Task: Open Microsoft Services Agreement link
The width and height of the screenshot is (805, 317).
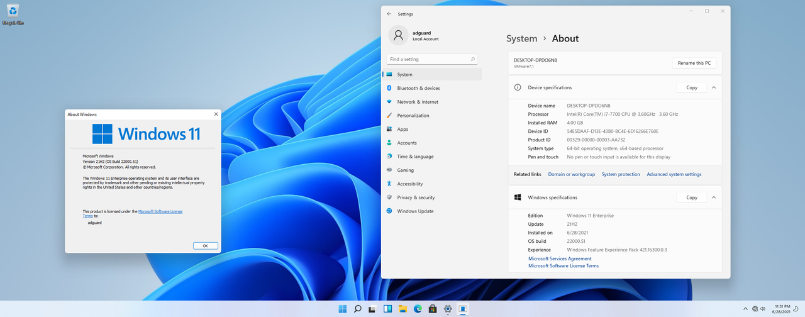Action: point(560,259)
